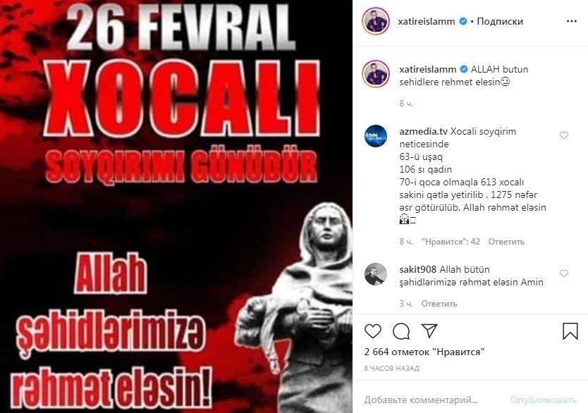Save post with bookmark icon
Screen dimensions: 588x413
(x=570, y=331)
